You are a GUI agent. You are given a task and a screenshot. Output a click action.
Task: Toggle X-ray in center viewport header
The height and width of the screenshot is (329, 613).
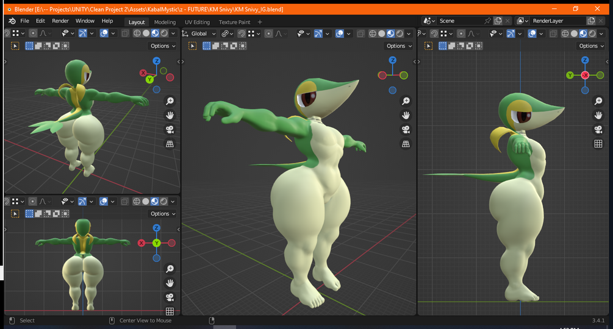360,34
